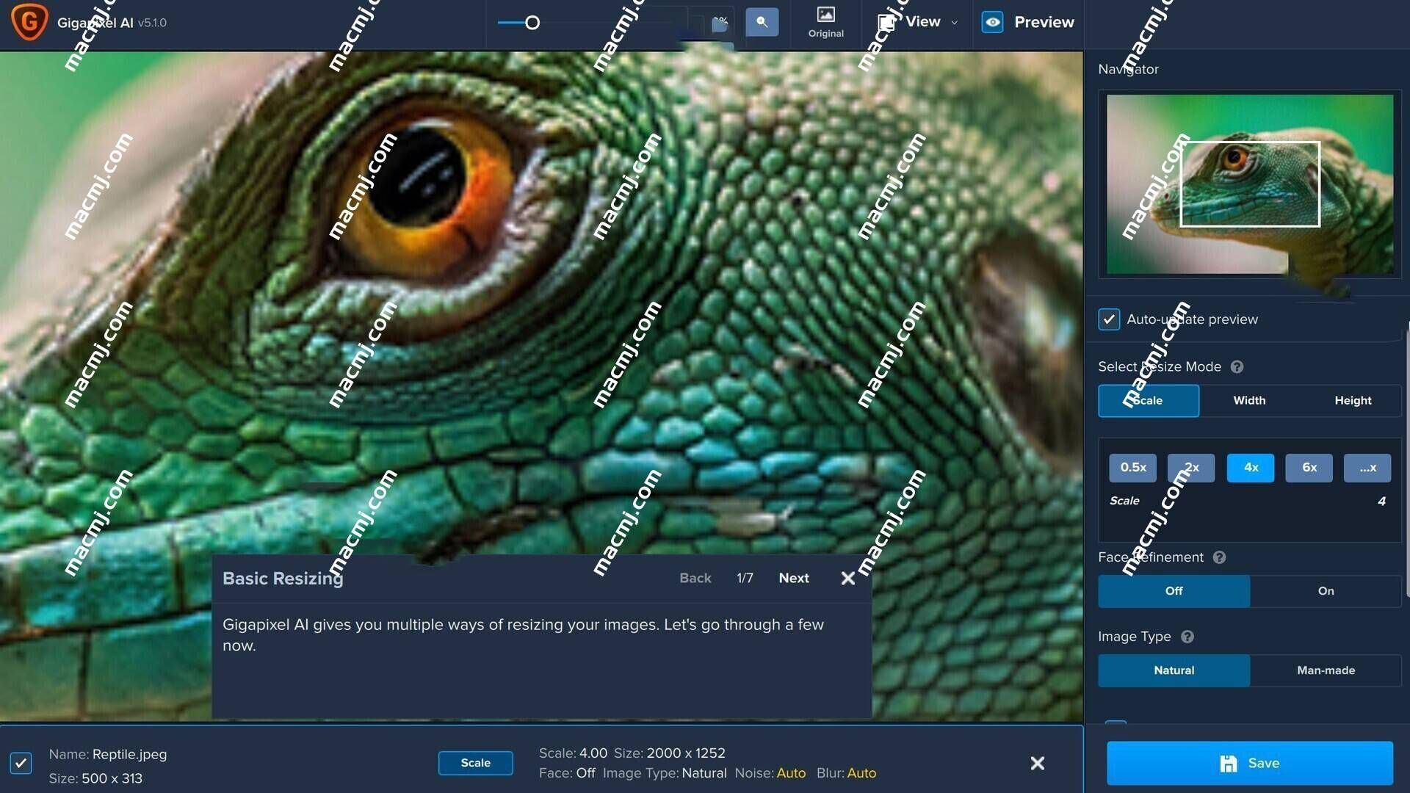Enable Face Refinement On toggle
1410x793 pixels.
click(x=1325, y=590)
